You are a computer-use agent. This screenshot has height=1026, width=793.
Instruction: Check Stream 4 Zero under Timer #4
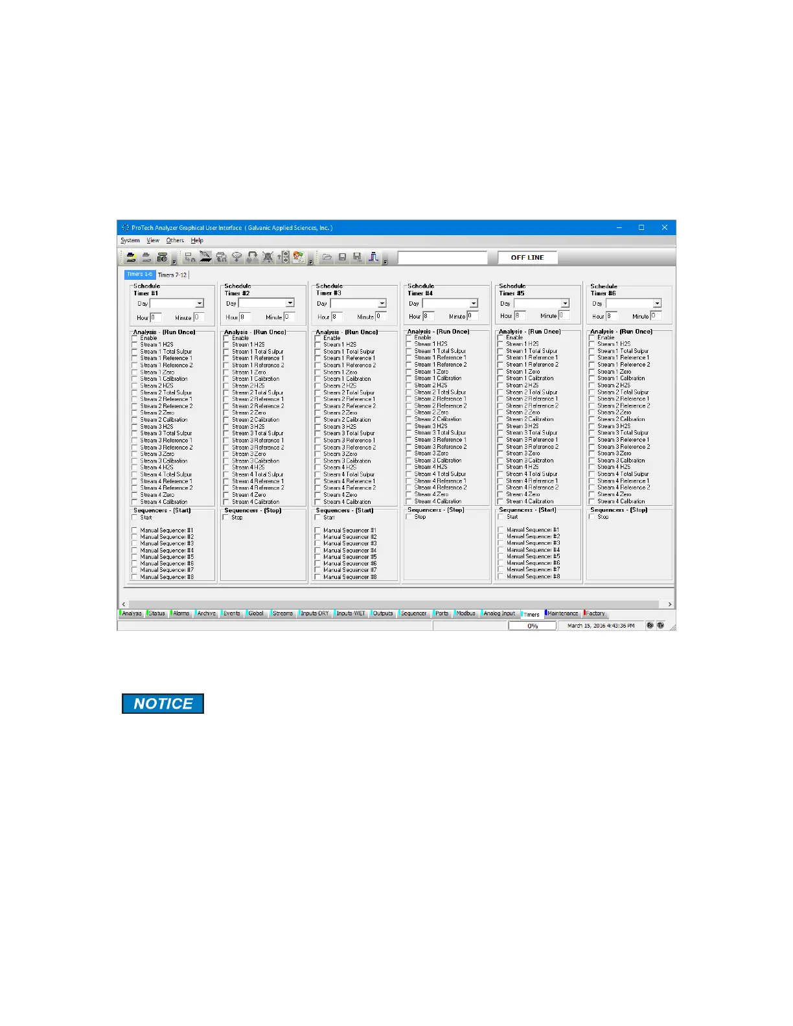tap(409, 494)
